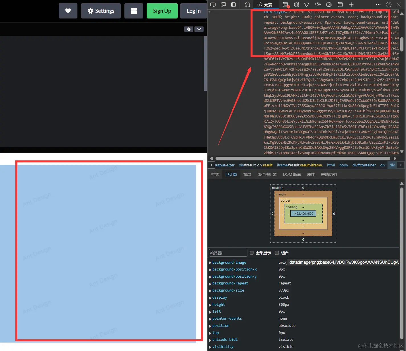Open the 属性 properties tab
The image size is (406, 351).
coord(311,174)
